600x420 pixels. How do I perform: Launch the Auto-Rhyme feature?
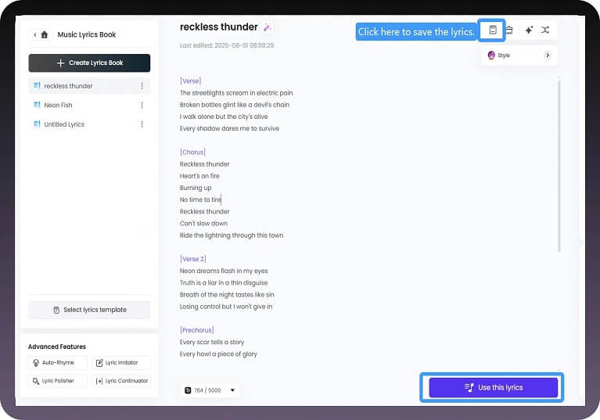[x=58, y=363]
